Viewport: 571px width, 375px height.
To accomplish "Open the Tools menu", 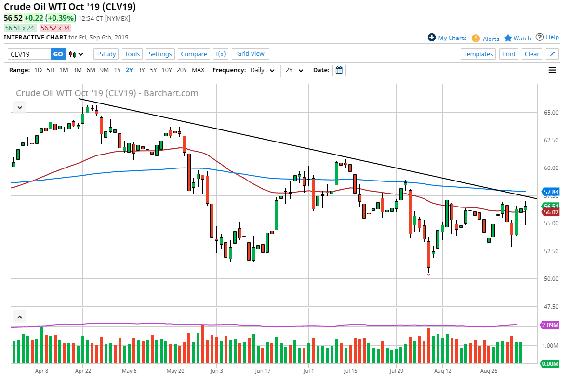I will click(132, 54).
